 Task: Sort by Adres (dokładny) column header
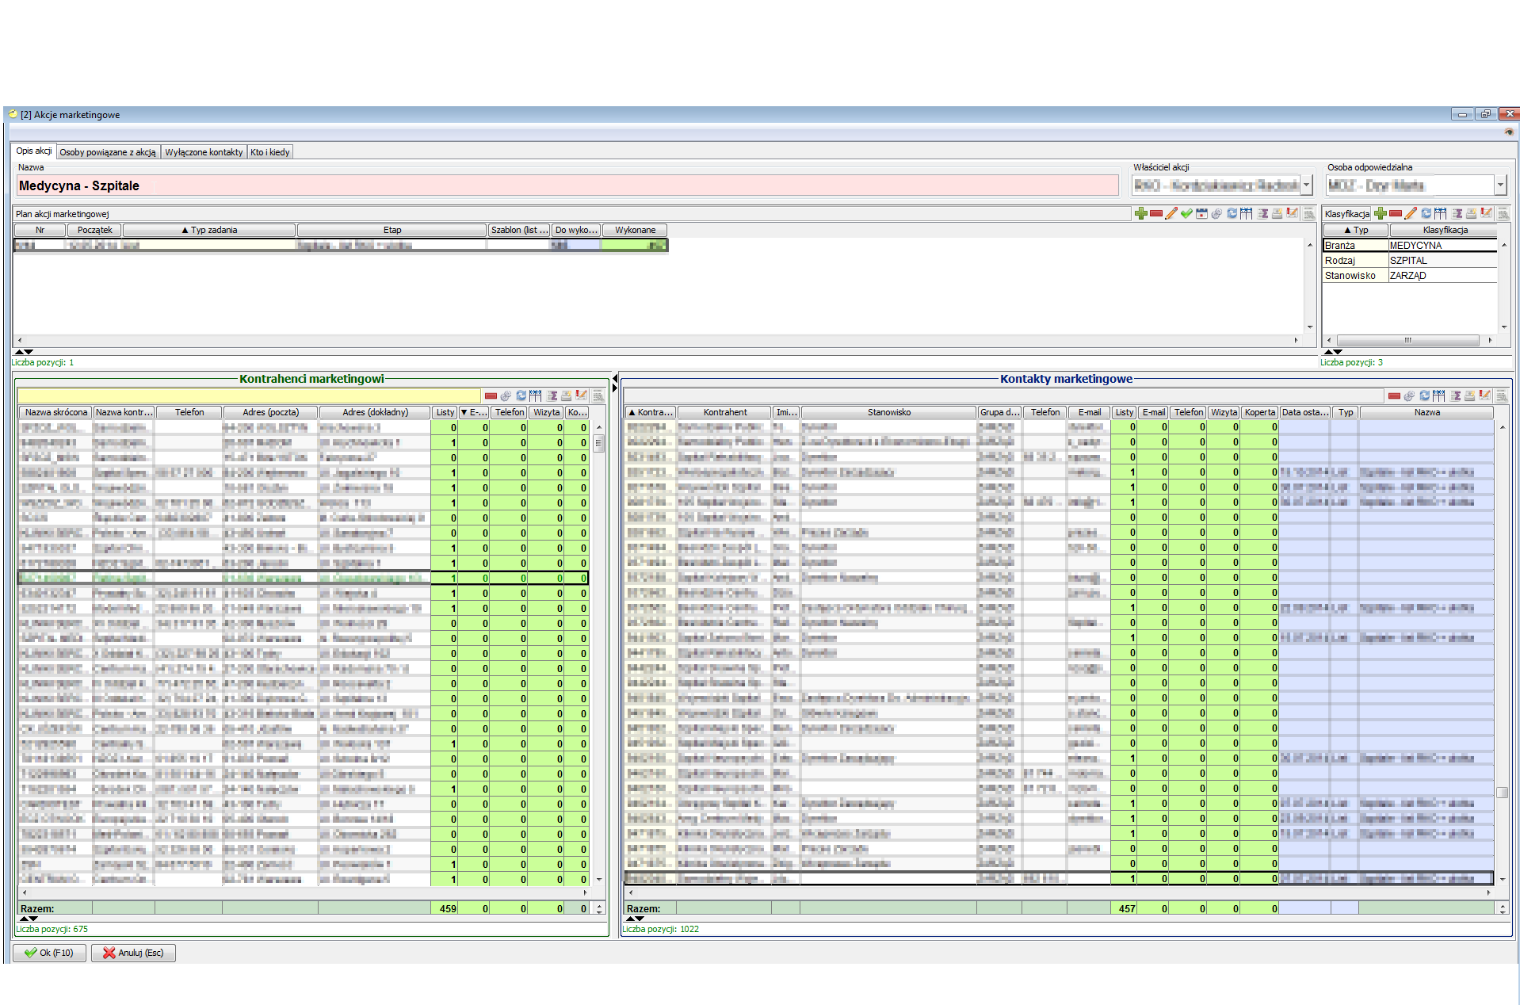(x=375, y=412)
